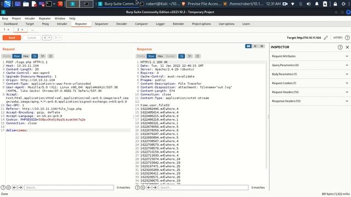
Task: Expand the Query Parameters section
Action: pyautogui.click(x=310, y=65)
